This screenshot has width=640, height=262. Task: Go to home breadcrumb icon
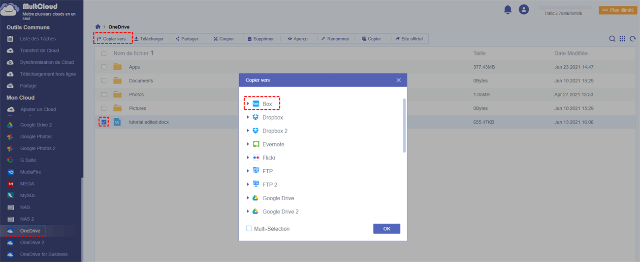(x=98, y=27)
